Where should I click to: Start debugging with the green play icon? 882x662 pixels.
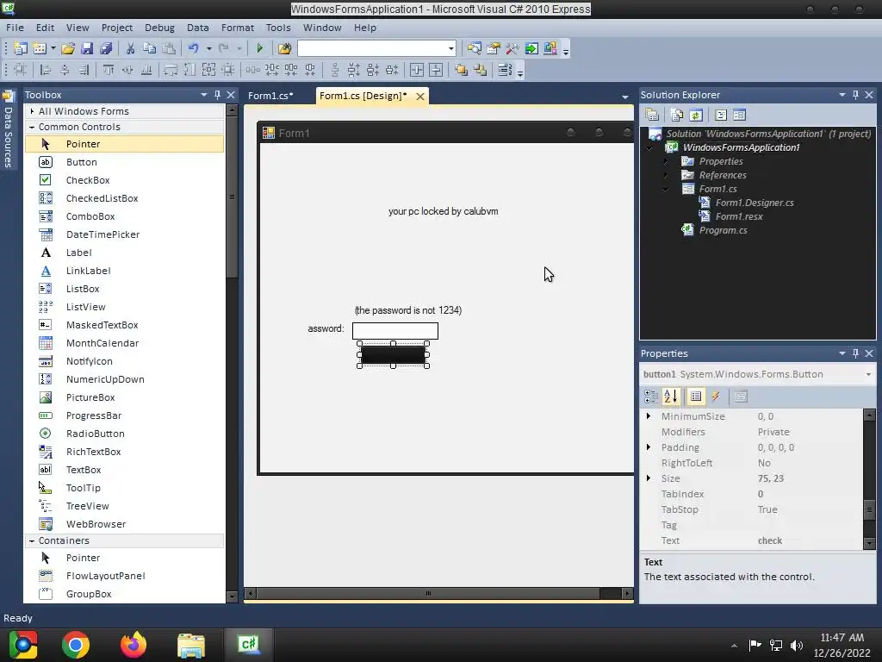[x=259, y=48]
